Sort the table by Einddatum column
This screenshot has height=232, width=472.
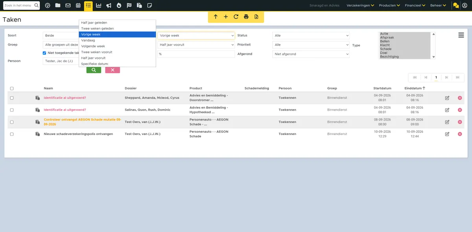coord(415,88)
